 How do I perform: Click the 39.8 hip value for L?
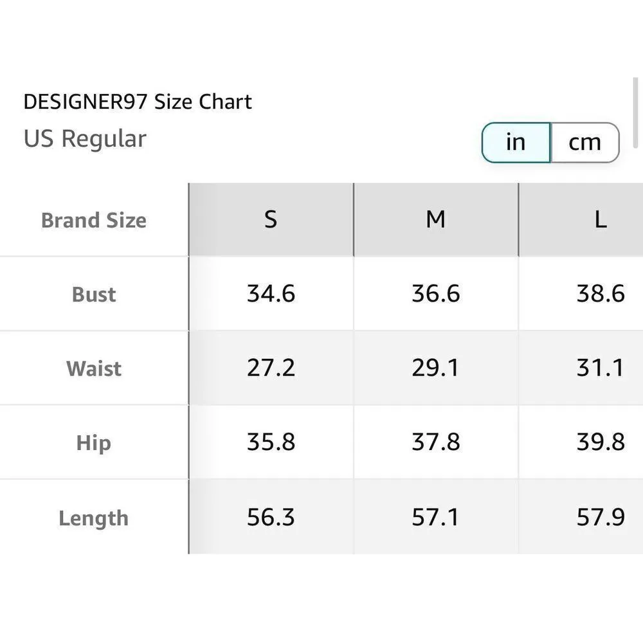click(600, 442)
